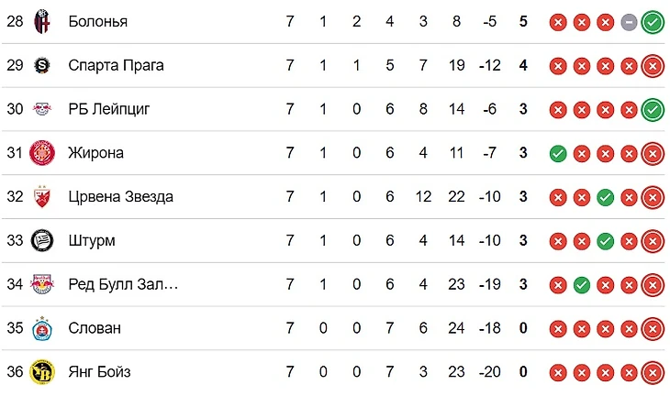Open the Болонья team link

[x=98, y=21]
